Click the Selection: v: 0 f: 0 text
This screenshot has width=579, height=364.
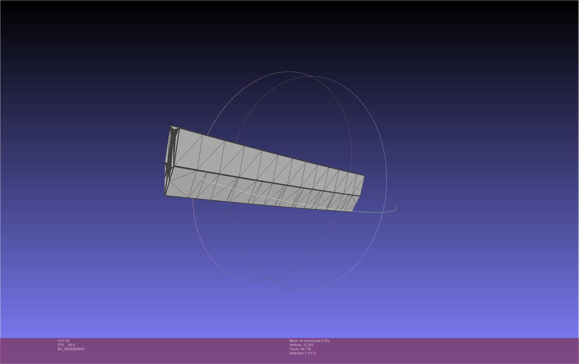point(302,353)
